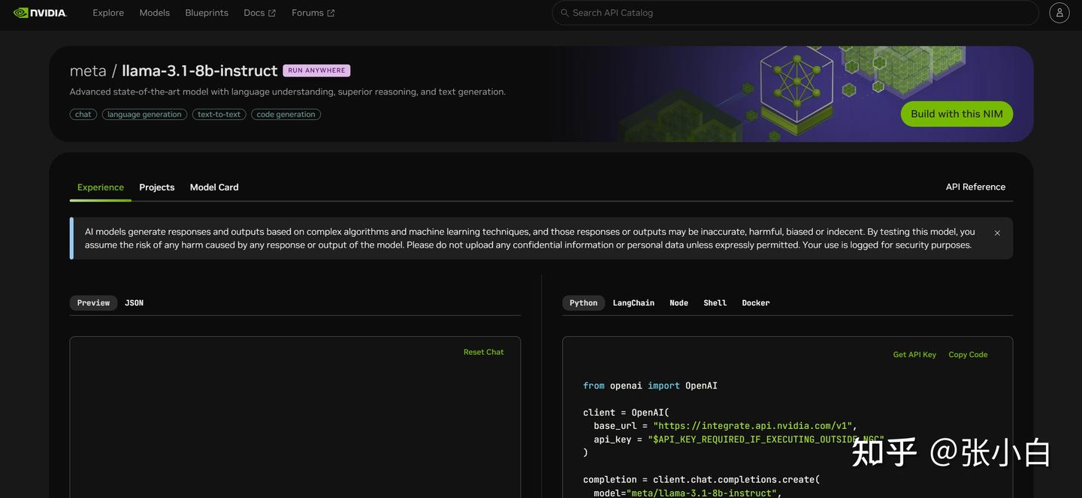Click the 'from openai import OpenAI' line
The image size is (1082, 498).
point(650,385)
